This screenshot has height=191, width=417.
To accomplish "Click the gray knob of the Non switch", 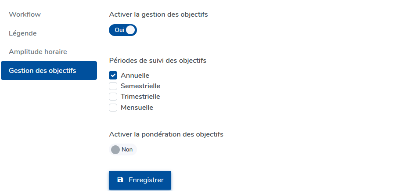I will point(115,150).
